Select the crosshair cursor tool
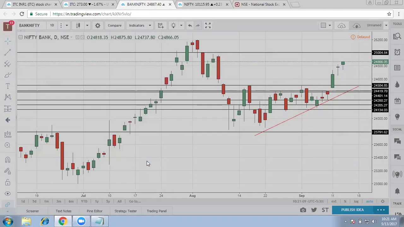 (8, 41)
